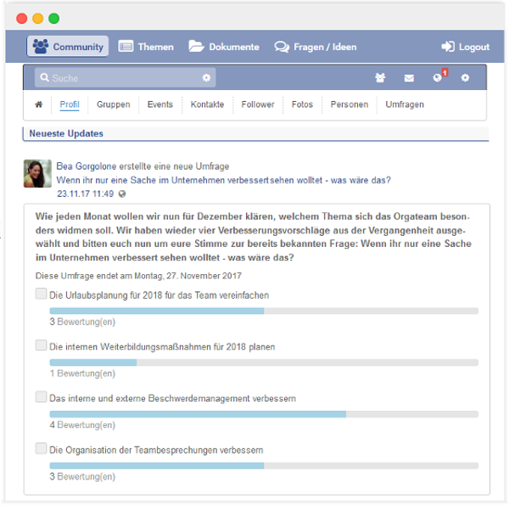Check 'Die Urlaubsplanung für 2018' option

point(42,295)
